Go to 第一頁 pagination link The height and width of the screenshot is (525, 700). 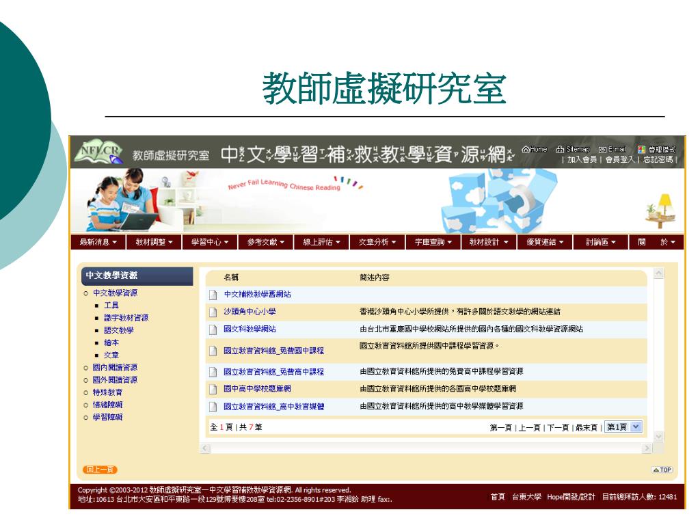point(500,428)
